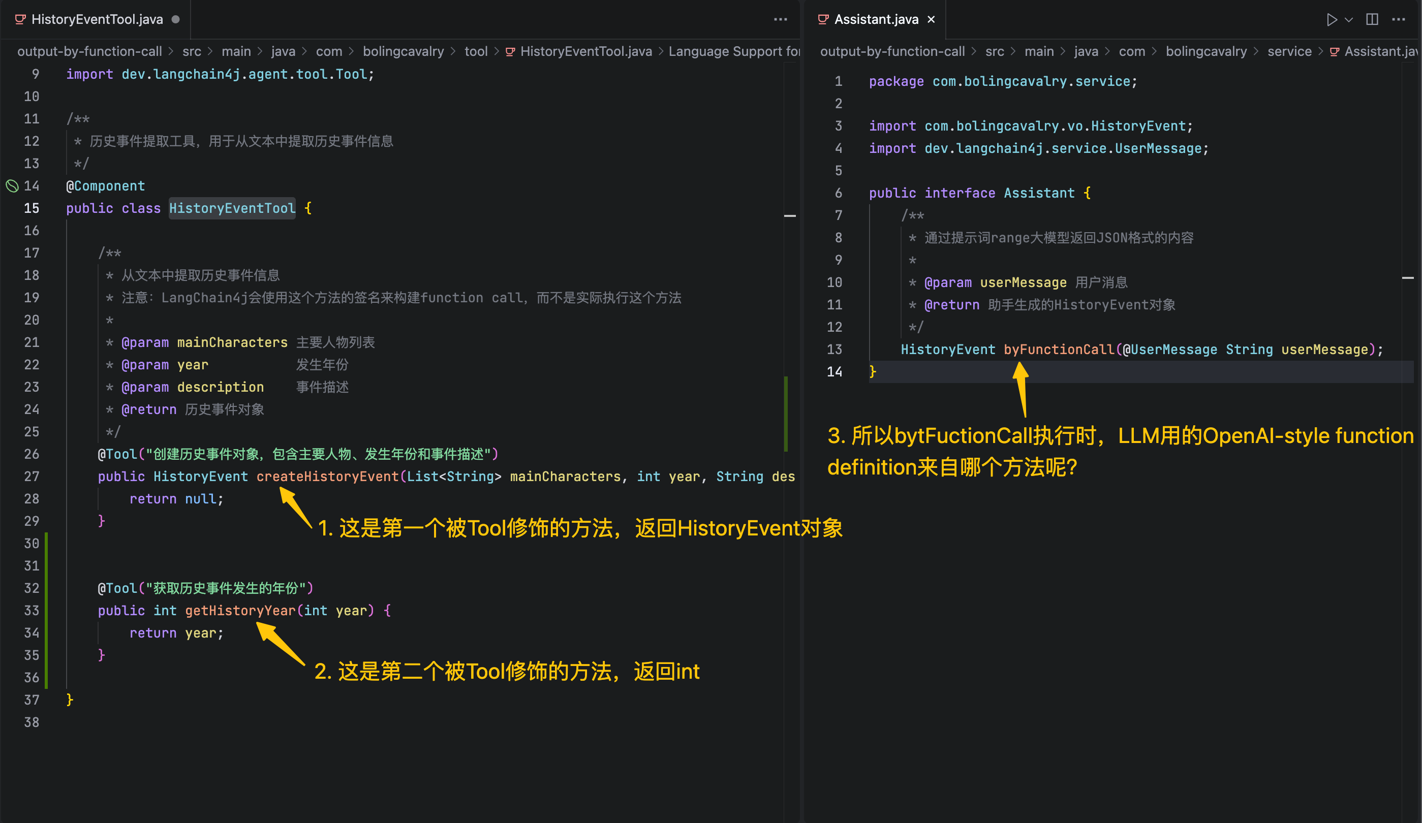Click the unsaved dot on HistoryEventTool.java tab

[x=175, y=20]
